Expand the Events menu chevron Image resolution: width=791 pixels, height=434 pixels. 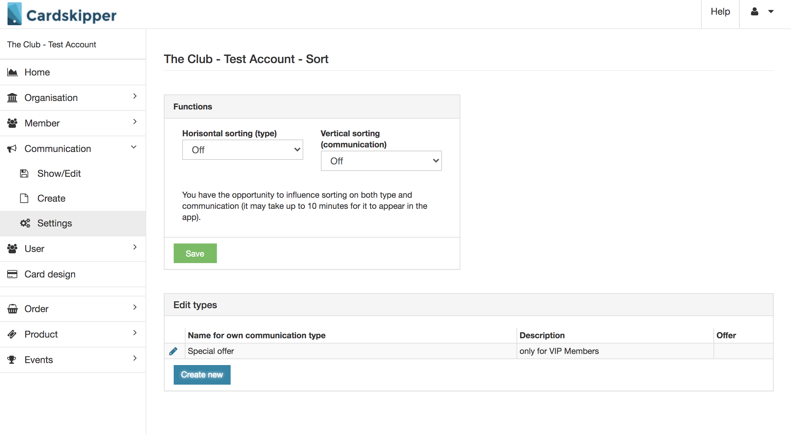point(135,359)
